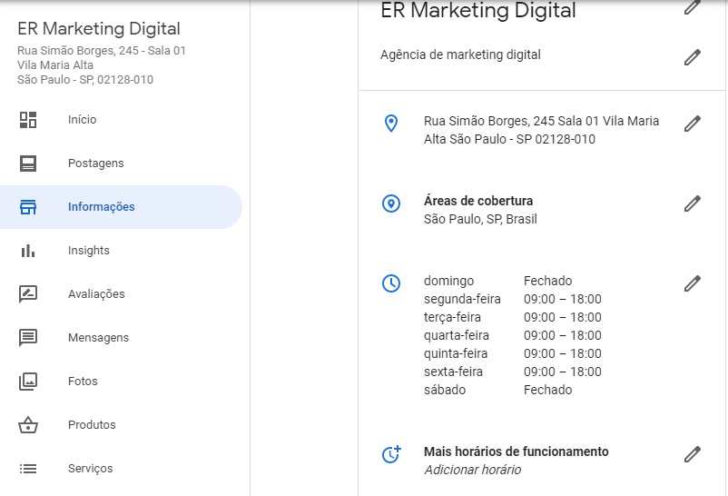This screenshot has width=728, height=496.
Task: Click the quinta-feira hours row
Action: click(513, 353)
